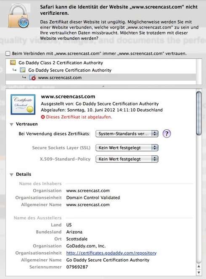Open the 'Bei Verwendung dieses Zertifikats' dropdown
206x279 pixels.
pos(127,134)
